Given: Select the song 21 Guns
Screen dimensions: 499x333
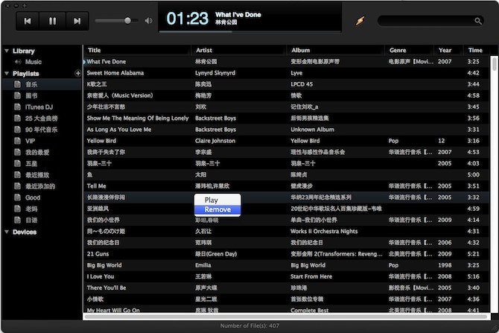Looking at the screenshot, I should point(98,254).
